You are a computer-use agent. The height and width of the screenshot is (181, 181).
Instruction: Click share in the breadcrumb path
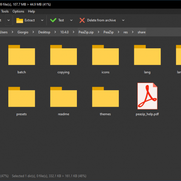tap(141, 32)
